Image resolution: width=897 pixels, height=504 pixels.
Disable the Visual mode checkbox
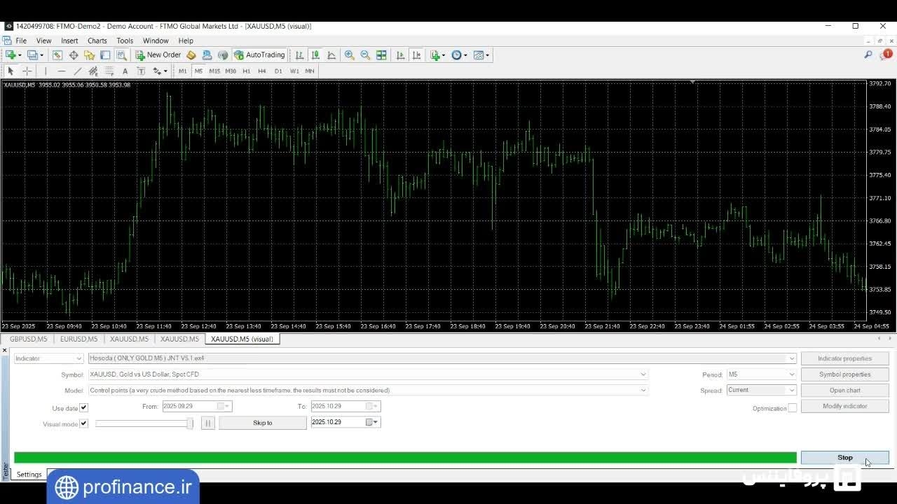(83, 423)
